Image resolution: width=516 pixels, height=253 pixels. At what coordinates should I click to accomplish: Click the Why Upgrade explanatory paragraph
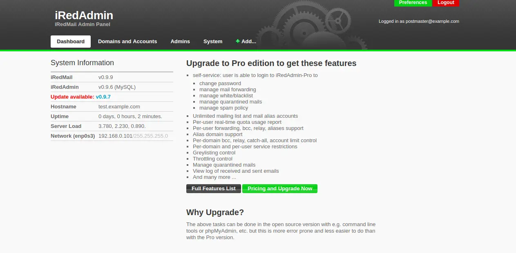[x=281, y=231]
